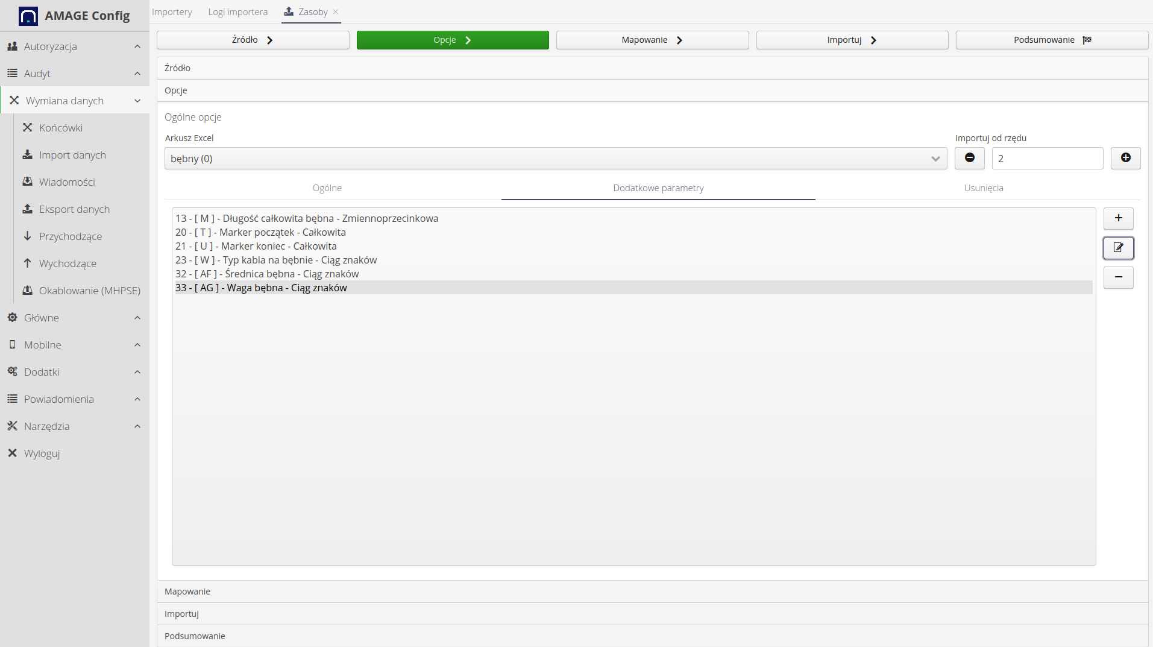
Task: Decrease the starting import row
Action: (970, 158)
